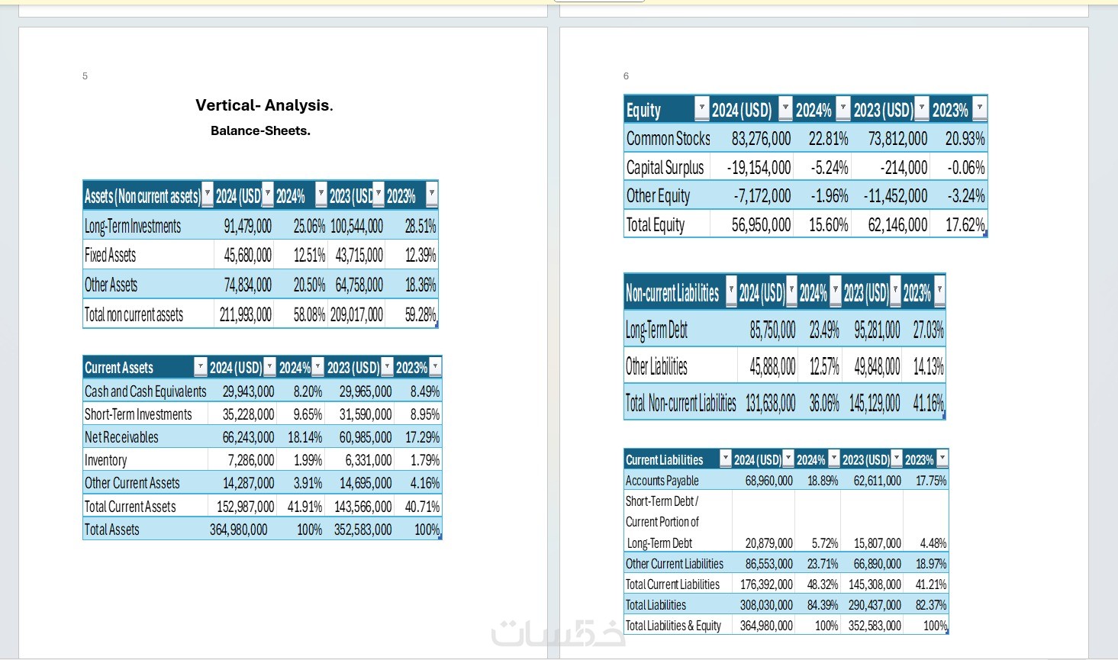Viewport: 1118px width, 660px height.
Task: Open 2024% filter in Non-current Liabilities table
Action: (x=836, y=291)
